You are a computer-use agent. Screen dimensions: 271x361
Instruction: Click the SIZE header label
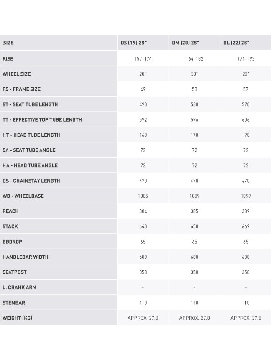click(8, 43)
